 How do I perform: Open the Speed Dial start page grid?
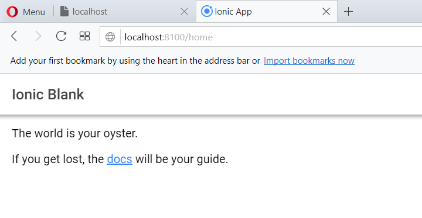[x=84, y=36]
